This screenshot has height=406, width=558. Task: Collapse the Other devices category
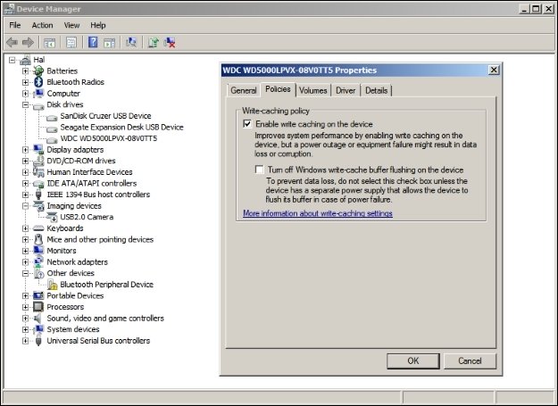coord(25,273)
